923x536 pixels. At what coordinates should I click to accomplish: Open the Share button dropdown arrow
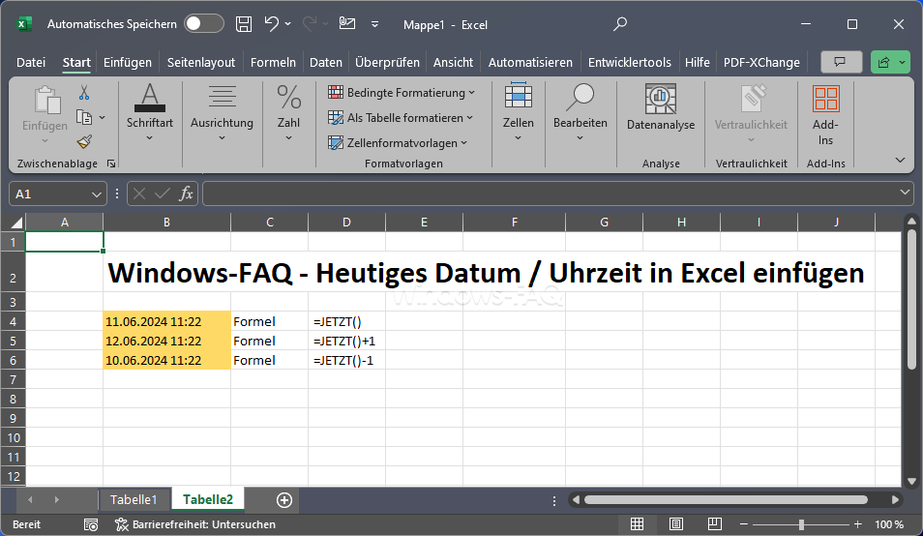click(x=903, y=62)
